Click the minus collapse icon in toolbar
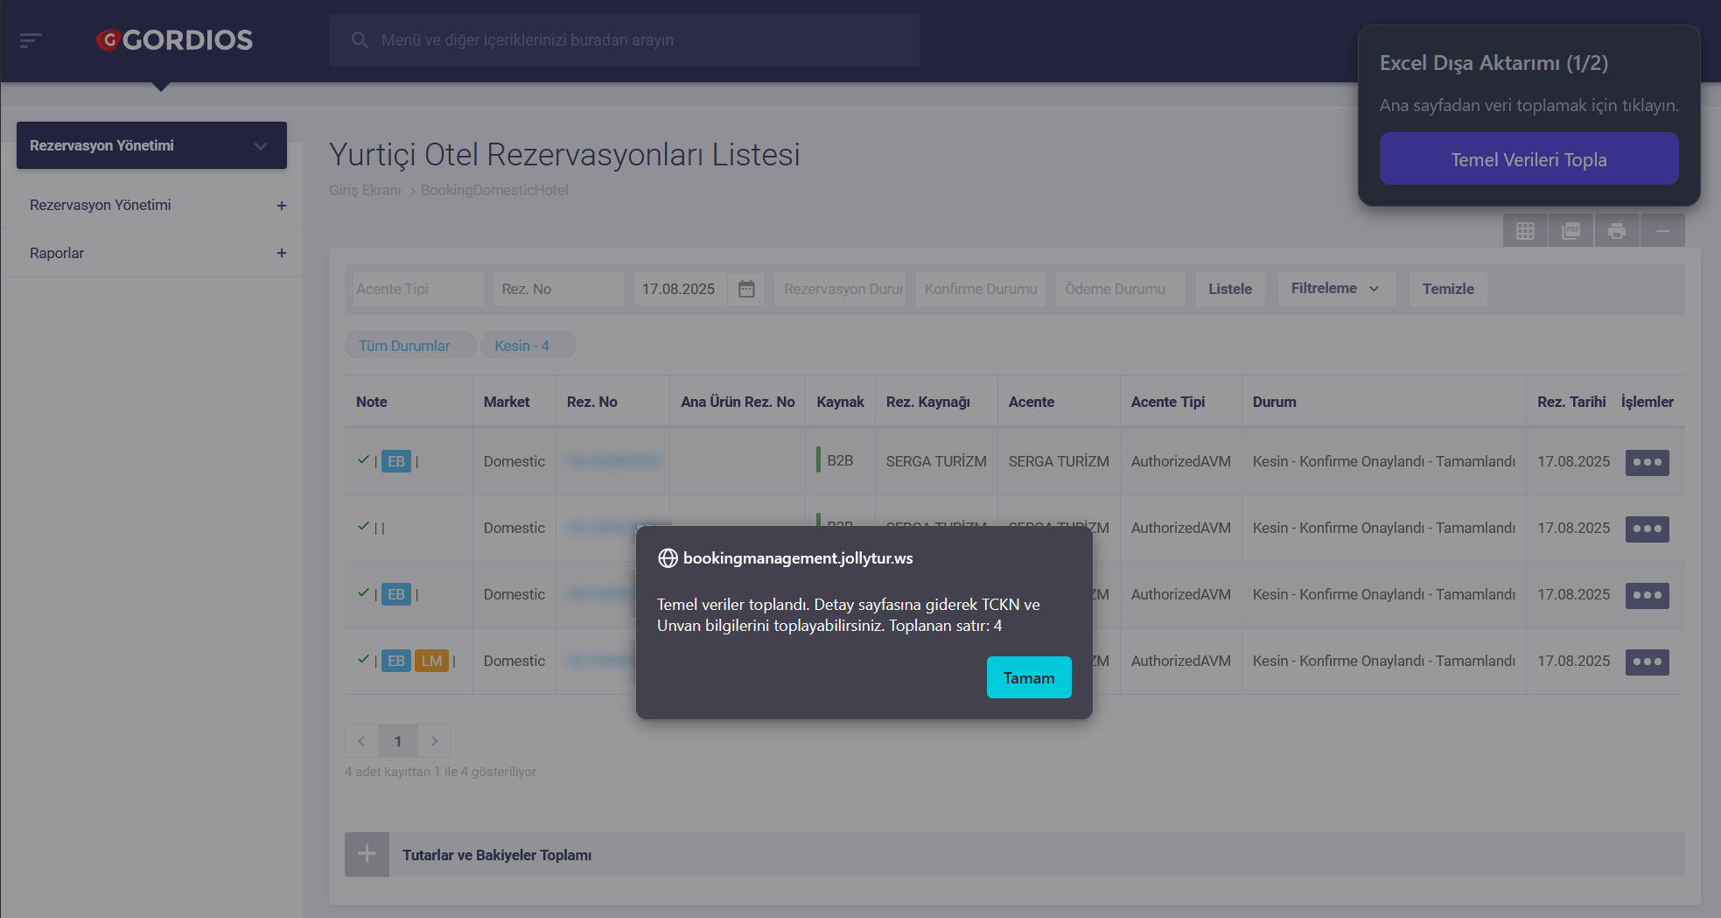The height and width of the screenshot is (918, 1721). 1662,231
